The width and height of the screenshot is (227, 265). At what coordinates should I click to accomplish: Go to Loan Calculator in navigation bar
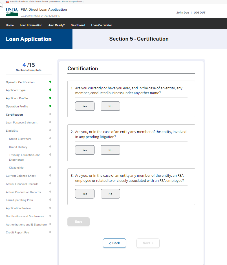102,25
